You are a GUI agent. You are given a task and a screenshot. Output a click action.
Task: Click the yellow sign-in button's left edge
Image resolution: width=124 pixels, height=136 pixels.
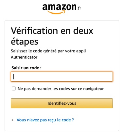12,103
